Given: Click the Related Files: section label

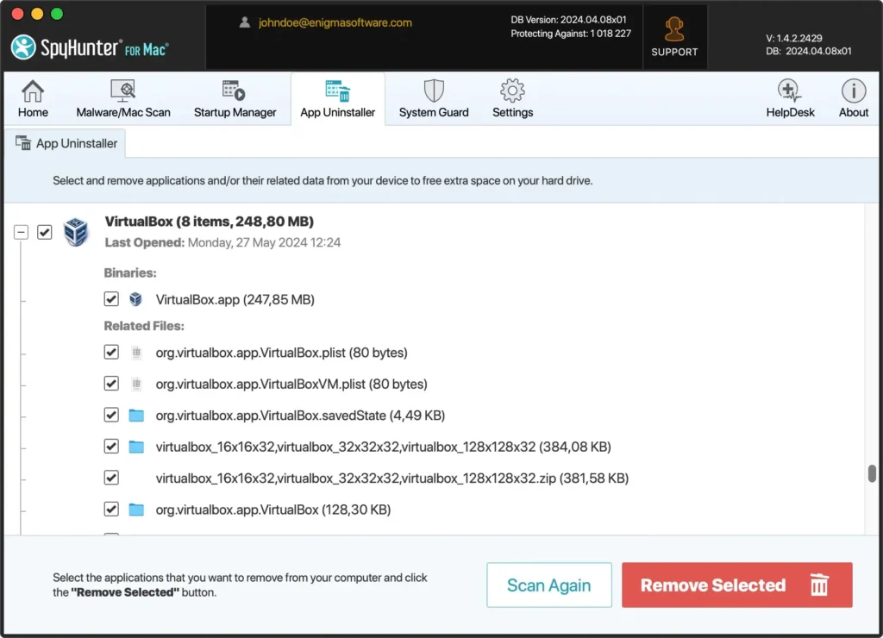Looking at the screenshot, I should (x=144, y=326).
